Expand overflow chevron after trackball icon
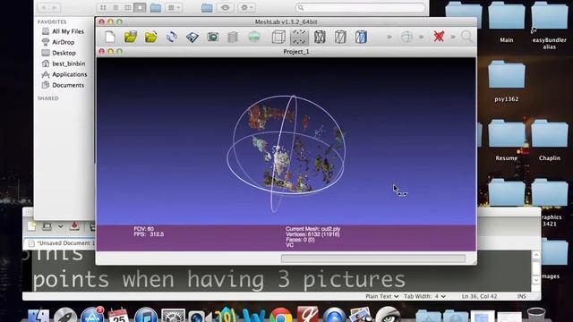The image size is (573, 322). coord(422,37)
